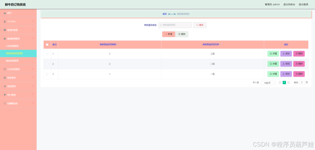315x150 pixels.
Task: Go to next page arrow in pagination
Action: click(x=289, y=82)
